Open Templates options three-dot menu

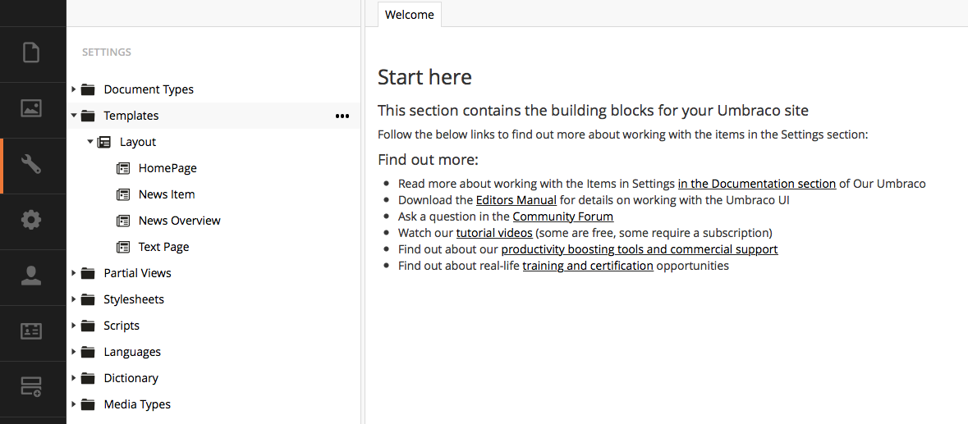(x=342, y=116)
